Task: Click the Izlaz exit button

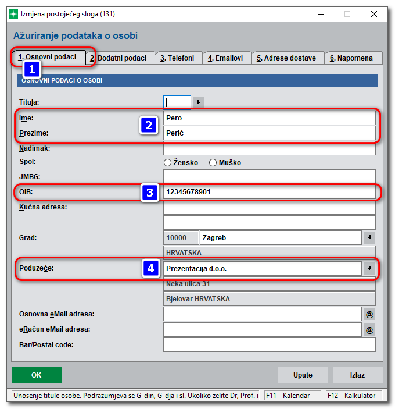Action: [357, 375]
